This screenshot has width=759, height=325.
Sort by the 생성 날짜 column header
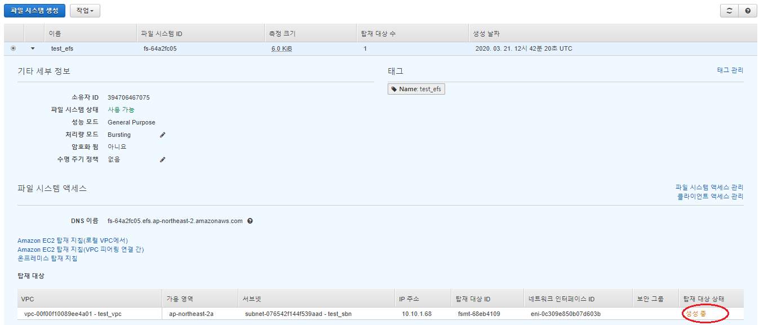pyautogui.click(x=612, y=33)
